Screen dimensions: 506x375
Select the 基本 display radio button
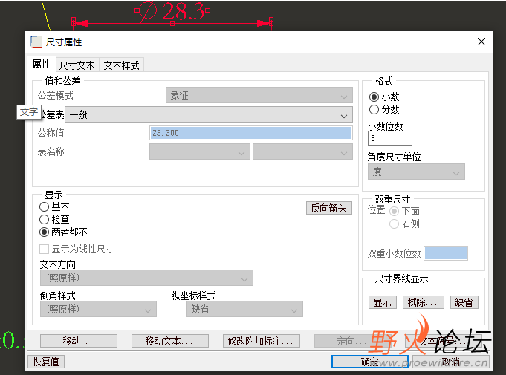click(44, 206)
